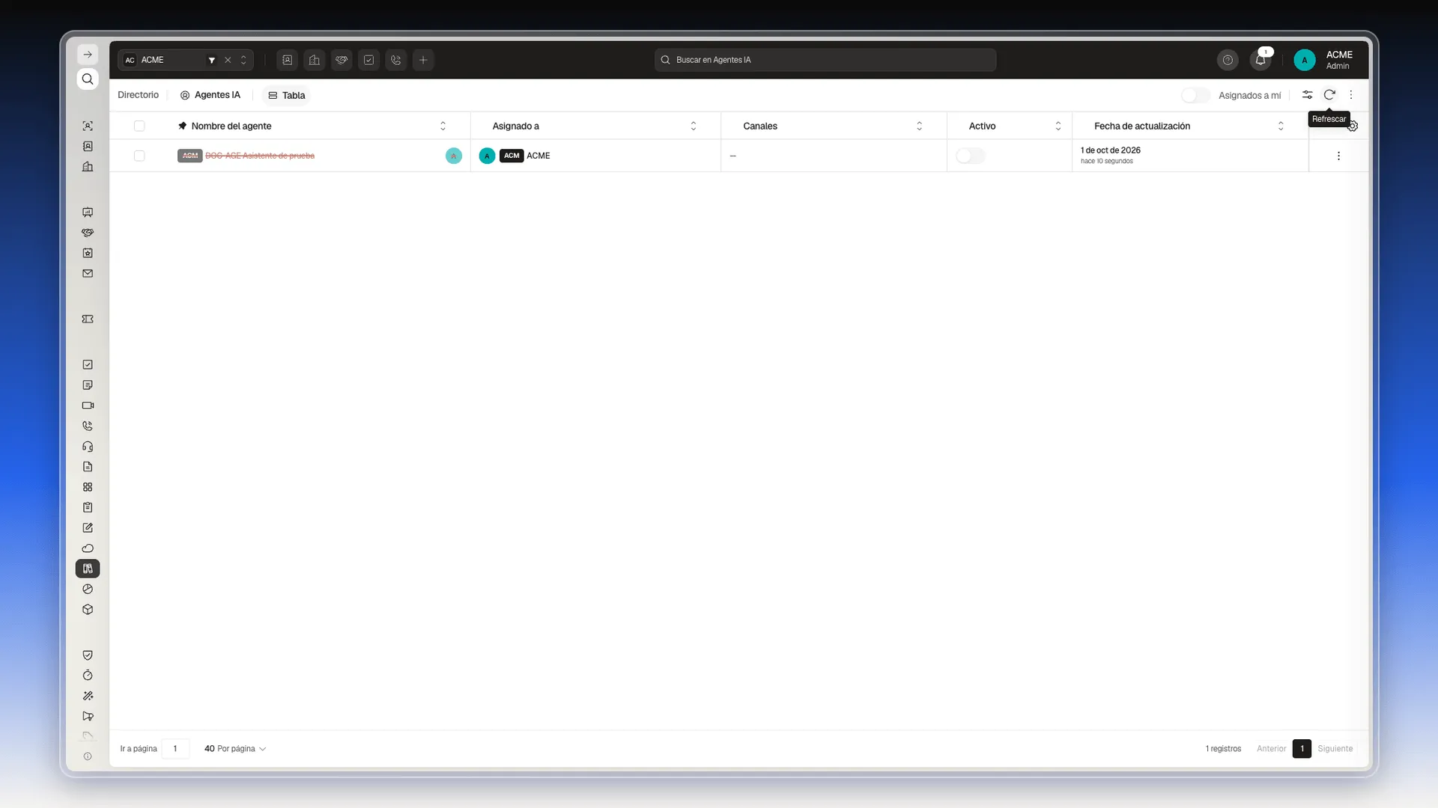Expand the sidebar with the arrow icon
1438x808 pixels.
coord(88,55)
